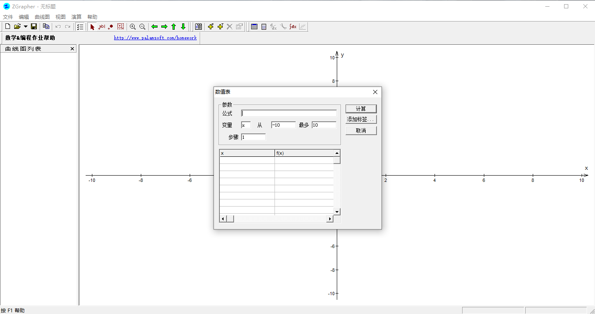
Task: Click the zoom in magnifier icon
Action: pos(132,27)
